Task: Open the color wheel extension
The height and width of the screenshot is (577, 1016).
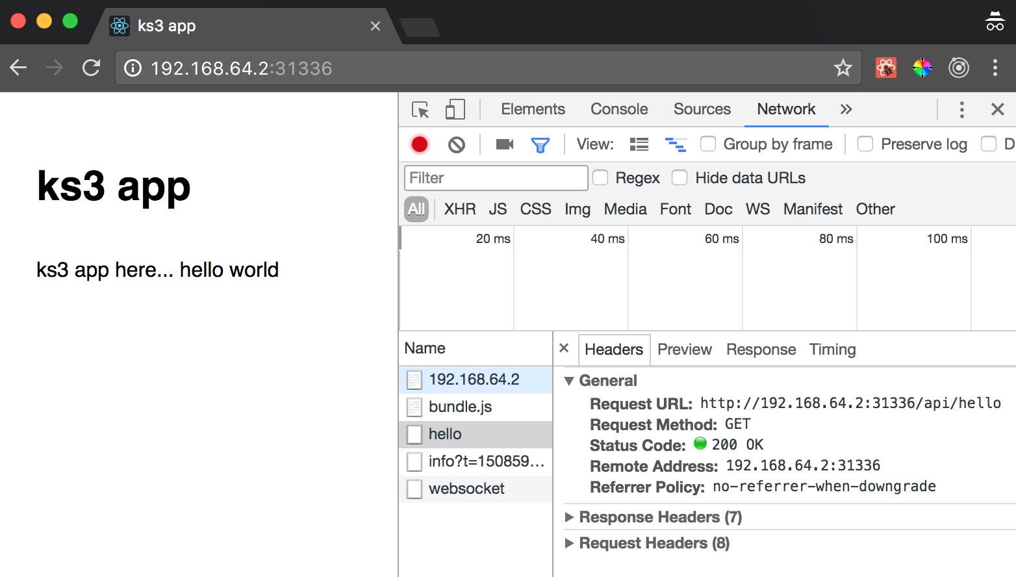Action: [x=922, y=68]
